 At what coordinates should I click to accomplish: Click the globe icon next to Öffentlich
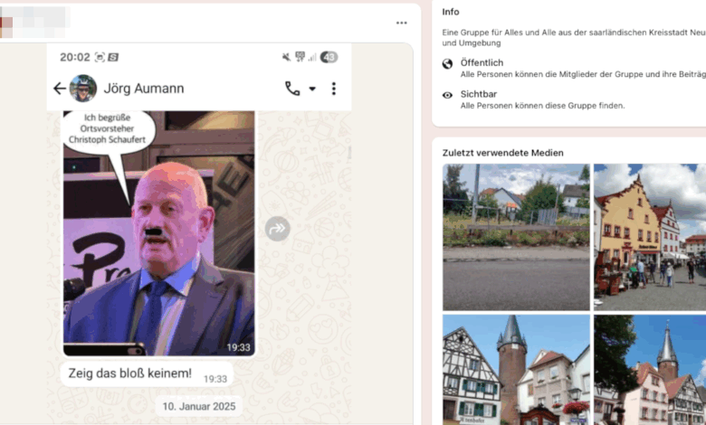(447, 63)
